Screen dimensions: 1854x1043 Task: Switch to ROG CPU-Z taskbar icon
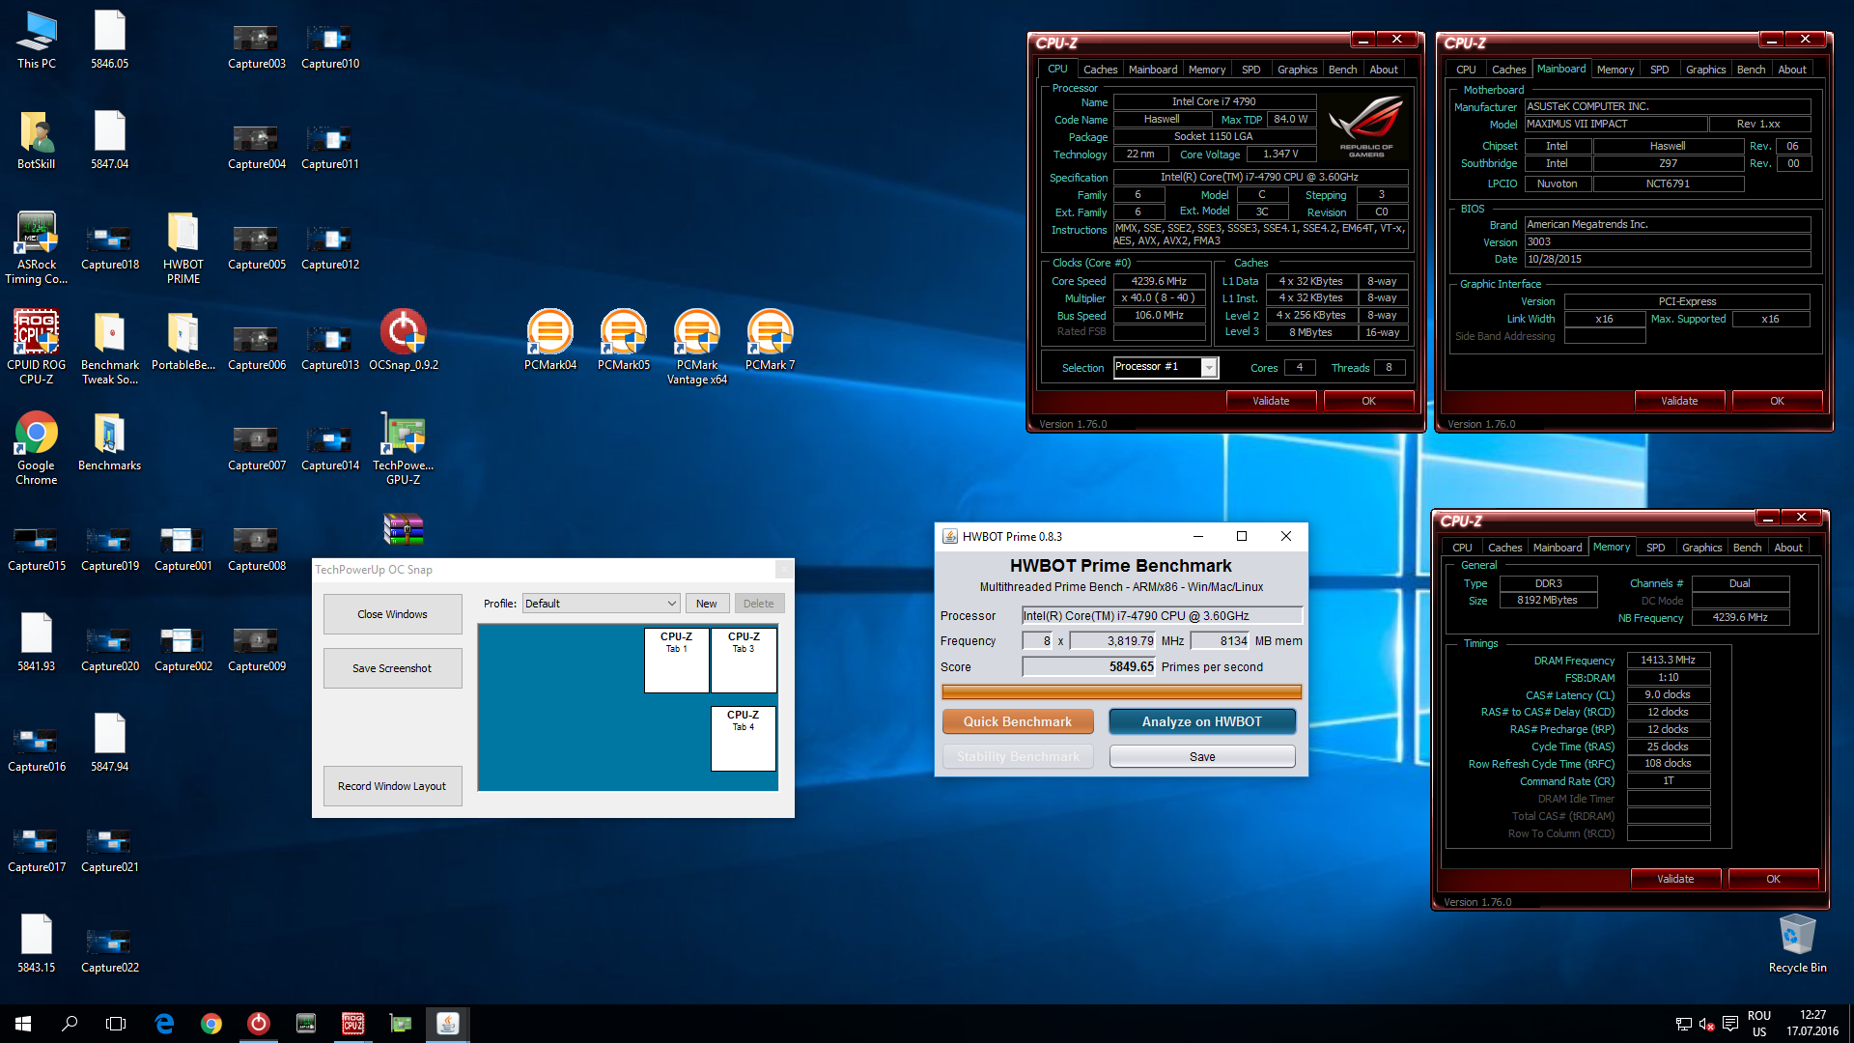point(352,1024)
